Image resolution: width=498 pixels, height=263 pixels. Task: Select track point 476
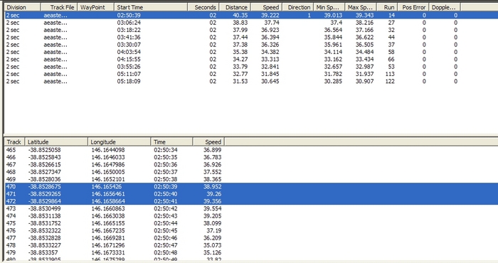tap(251, 230)
